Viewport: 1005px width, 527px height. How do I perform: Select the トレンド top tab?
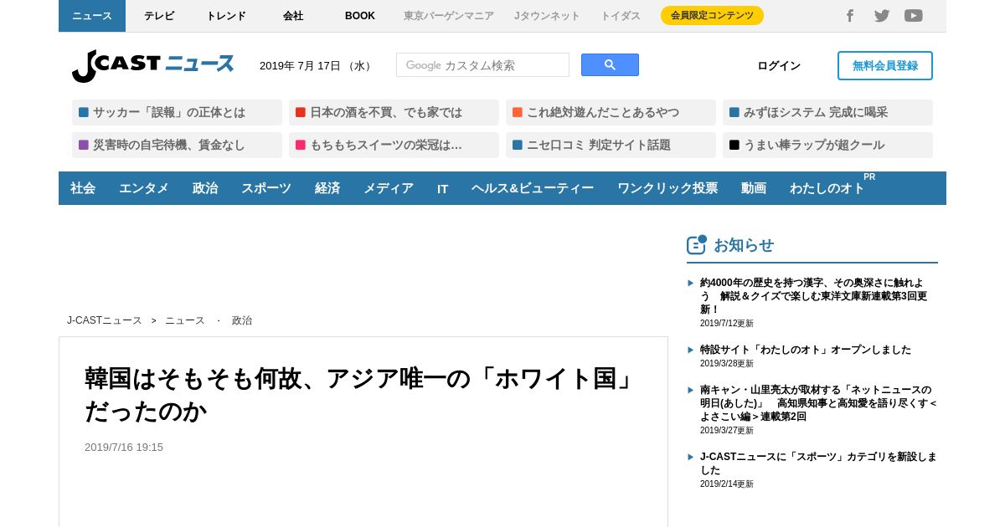[226, 16]
